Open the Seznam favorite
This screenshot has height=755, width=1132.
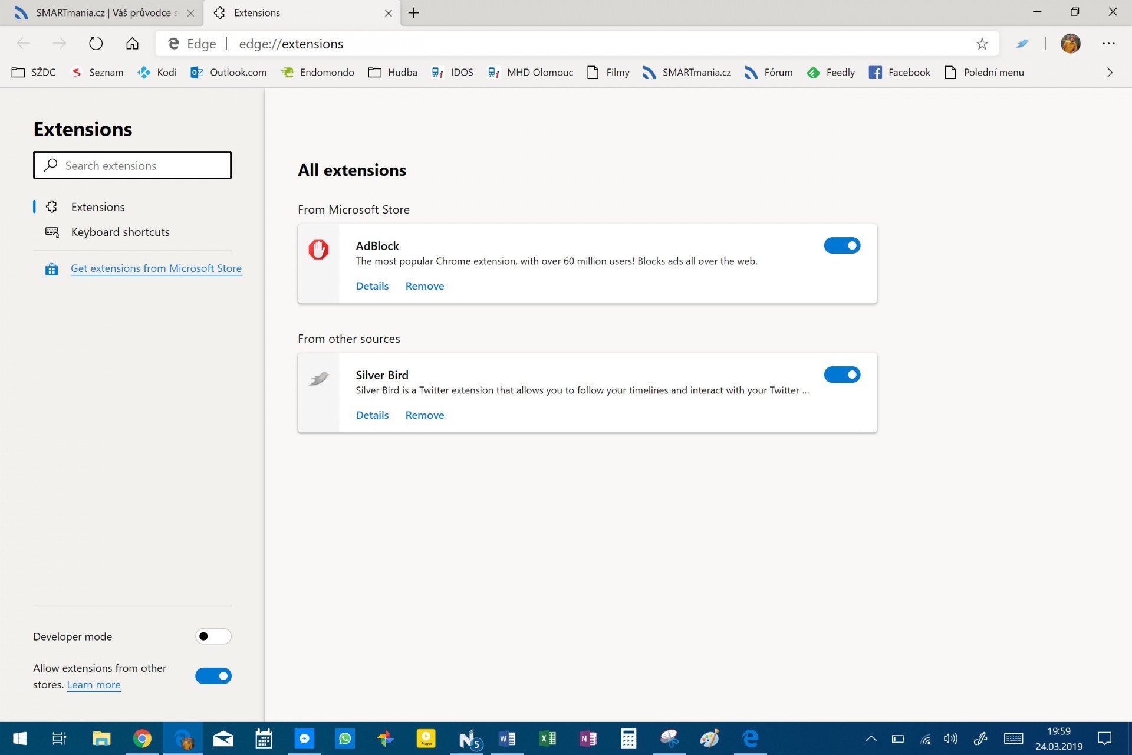pyautogui.click(x=97, y=73)
